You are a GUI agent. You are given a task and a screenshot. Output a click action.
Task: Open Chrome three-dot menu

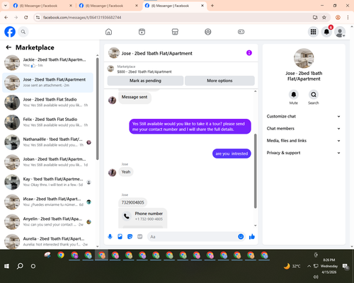click(348, 17)
